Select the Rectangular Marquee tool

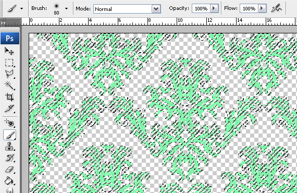tap(9, 63)
